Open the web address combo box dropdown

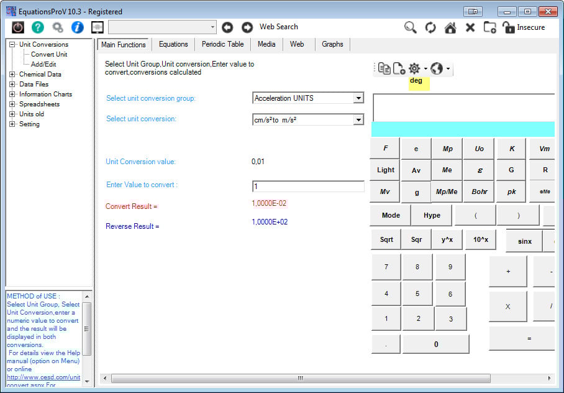click(212, 27)
